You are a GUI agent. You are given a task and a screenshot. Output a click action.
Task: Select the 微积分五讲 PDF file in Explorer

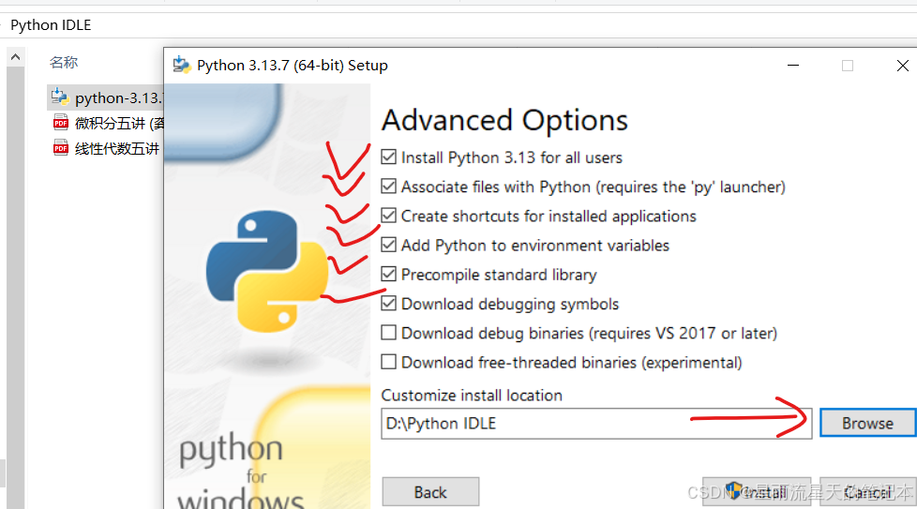[108, 124]
